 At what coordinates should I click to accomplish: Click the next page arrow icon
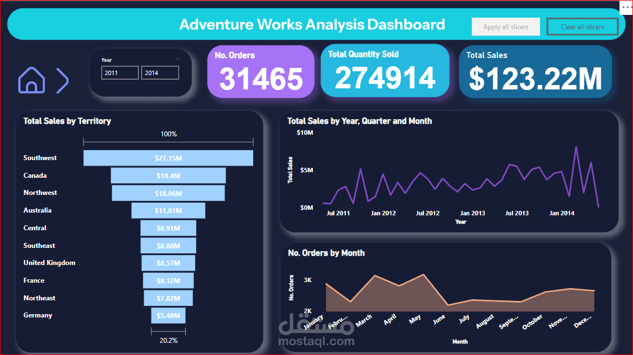(62, 81)
